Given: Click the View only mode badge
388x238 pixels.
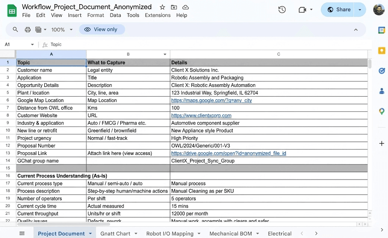Looking at the screenshot, I should coord(102,29).
